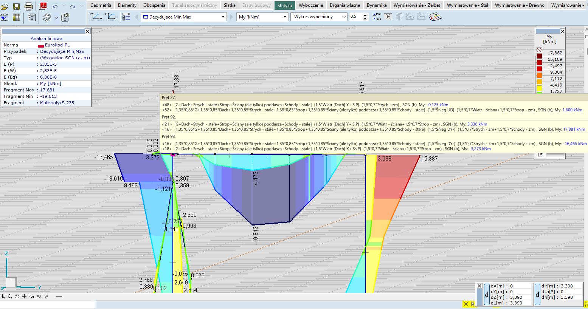Click the ±0,00 level icon
The image size is (588, 309).
pos(5,17)
